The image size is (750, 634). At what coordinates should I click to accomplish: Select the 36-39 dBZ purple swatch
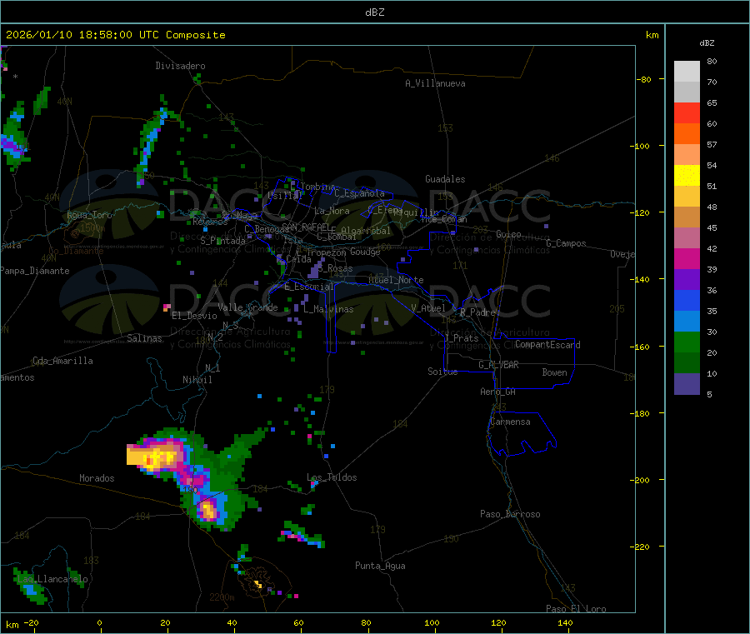coord(687,279)
